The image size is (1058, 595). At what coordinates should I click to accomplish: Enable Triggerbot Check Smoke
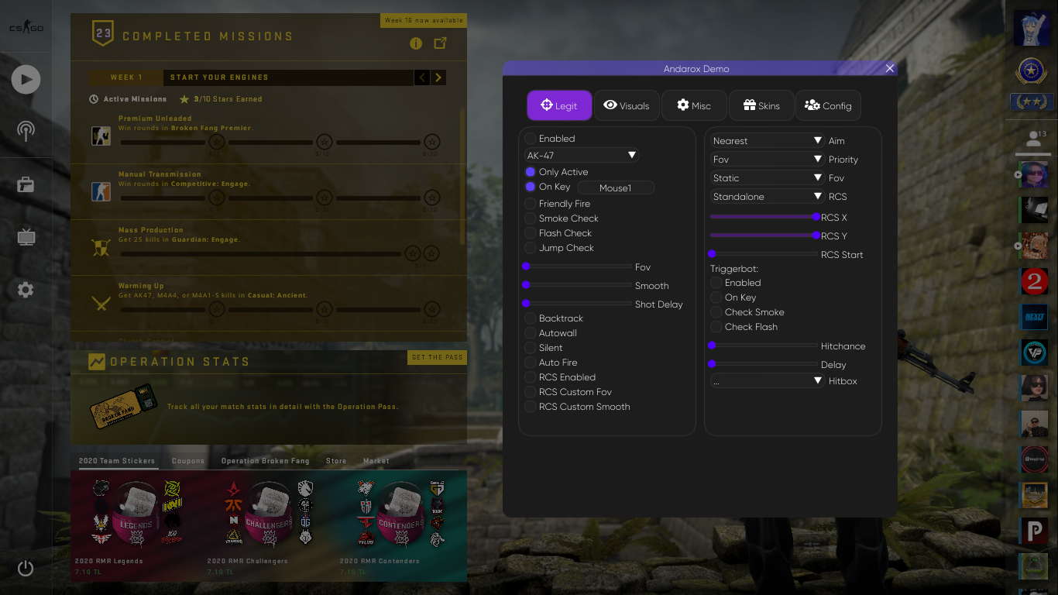tap(716, 312)
